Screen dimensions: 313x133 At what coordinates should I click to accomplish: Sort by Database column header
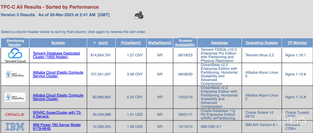[219, 43]
